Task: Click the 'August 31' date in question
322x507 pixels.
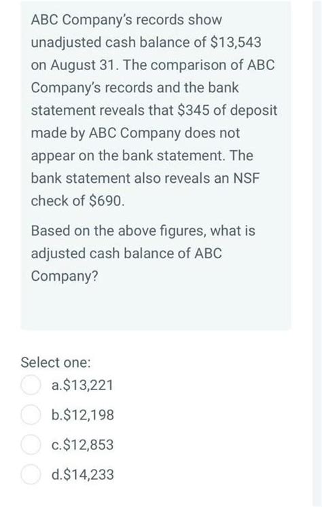Action: pos(83,65)
